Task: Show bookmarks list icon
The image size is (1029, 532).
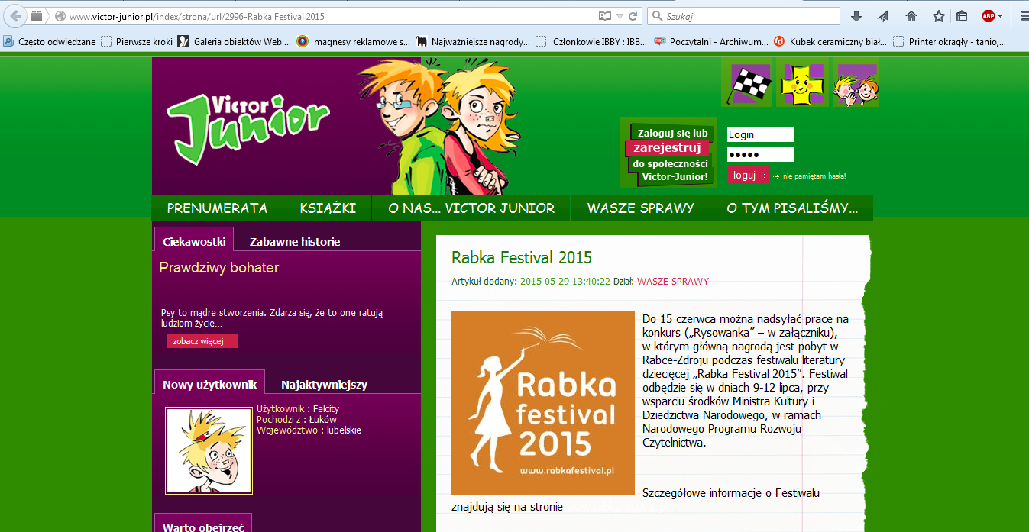Action: [962, 16]
